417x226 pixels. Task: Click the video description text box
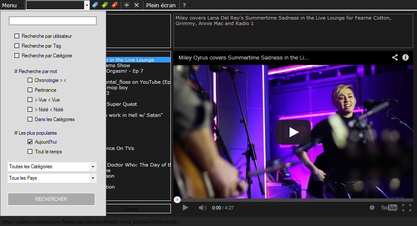point(293,31)
